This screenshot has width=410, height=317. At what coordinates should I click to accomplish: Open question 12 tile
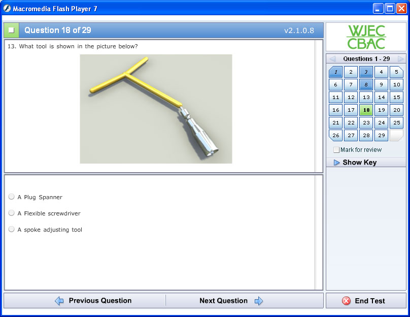351,98
